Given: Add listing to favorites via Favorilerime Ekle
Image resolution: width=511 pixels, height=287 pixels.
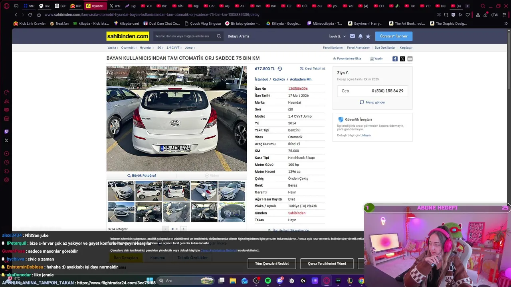Looking at the screenshot, I should pyautogui.click(x=347, y=59).
